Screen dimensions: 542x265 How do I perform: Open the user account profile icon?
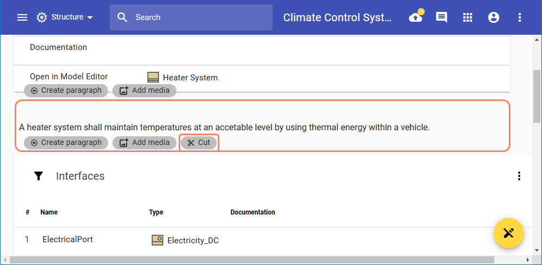[x=494, y=17]
